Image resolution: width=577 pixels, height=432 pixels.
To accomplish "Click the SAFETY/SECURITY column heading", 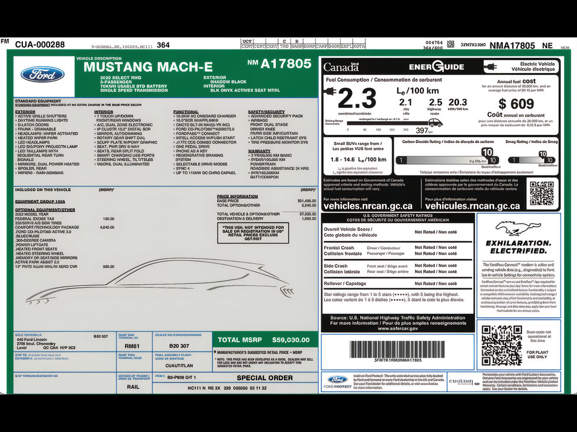I will click(266, 112).
